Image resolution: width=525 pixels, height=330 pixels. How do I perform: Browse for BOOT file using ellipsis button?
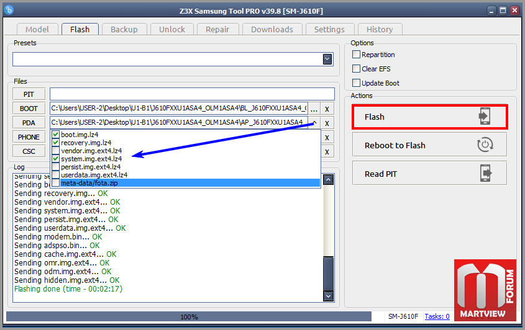point(314,109)
